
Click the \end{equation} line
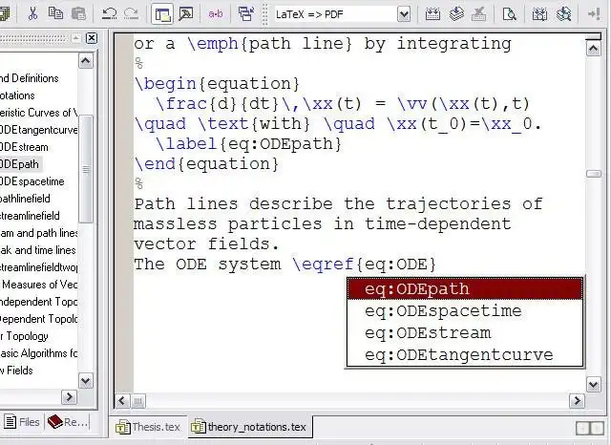(206, 164)
